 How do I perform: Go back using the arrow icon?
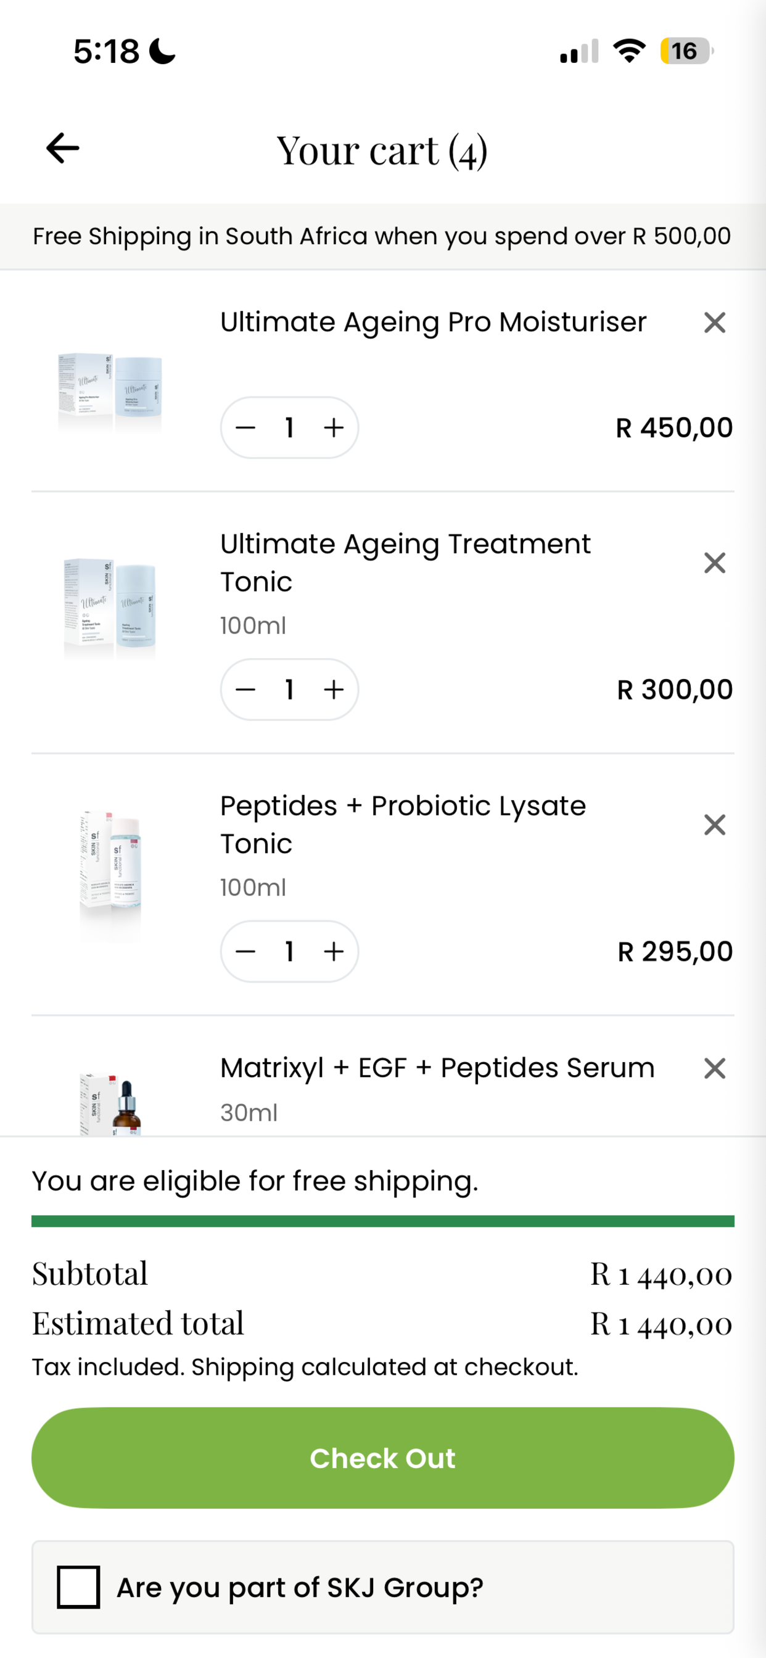[62, 148]
